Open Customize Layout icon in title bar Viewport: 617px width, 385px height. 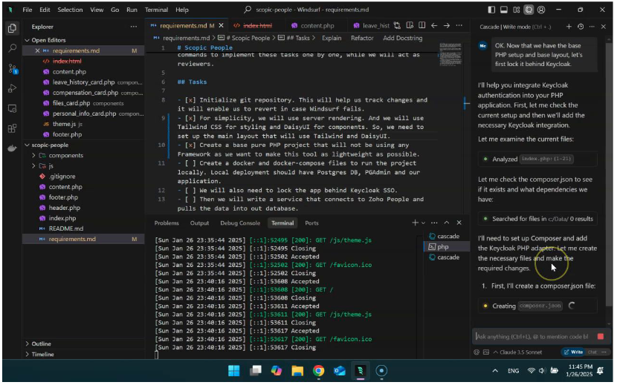[x=516, y=10]
